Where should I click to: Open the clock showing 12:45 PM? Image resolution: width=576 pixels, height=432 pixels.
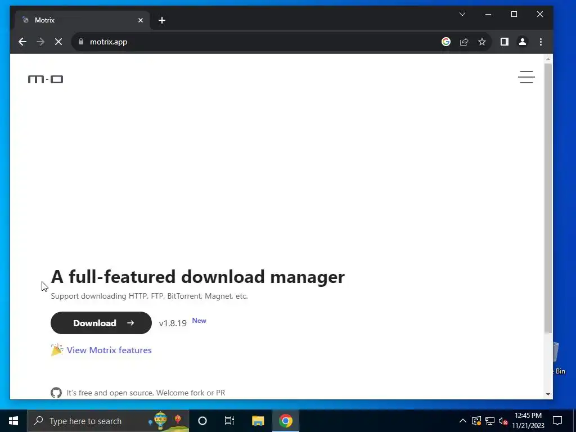click(x=528, y=421)
